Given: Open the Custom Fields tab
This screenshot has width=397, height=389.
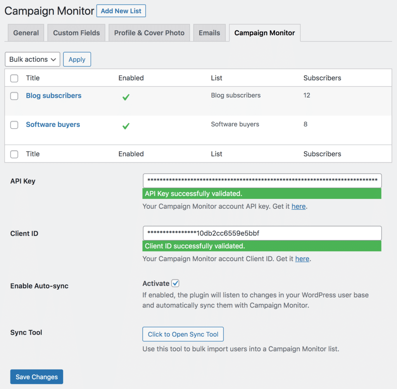Looking at the screenshot, I should pyautogui.click(x=76, y=33).
